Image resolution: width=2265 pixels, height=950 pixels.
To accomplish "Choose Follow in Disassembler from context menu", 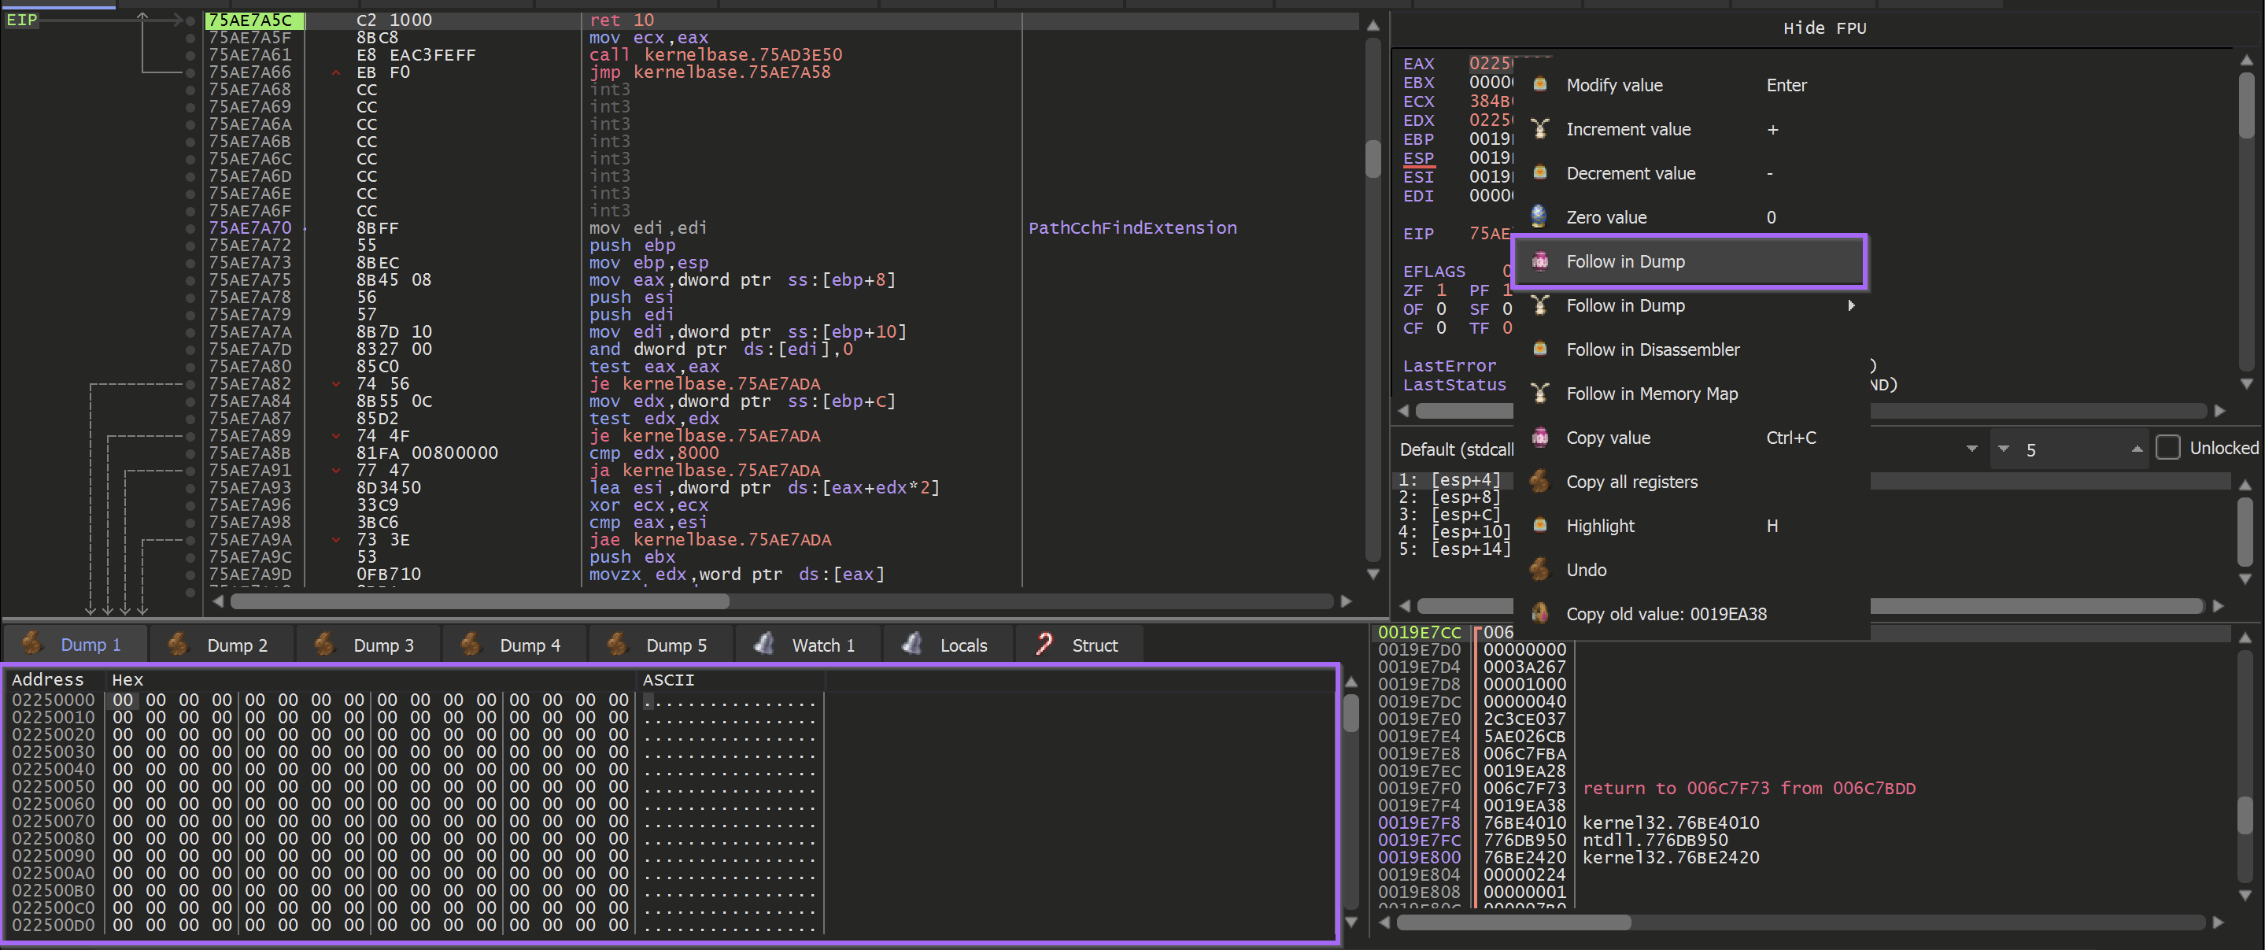I will coord(1651,349).
